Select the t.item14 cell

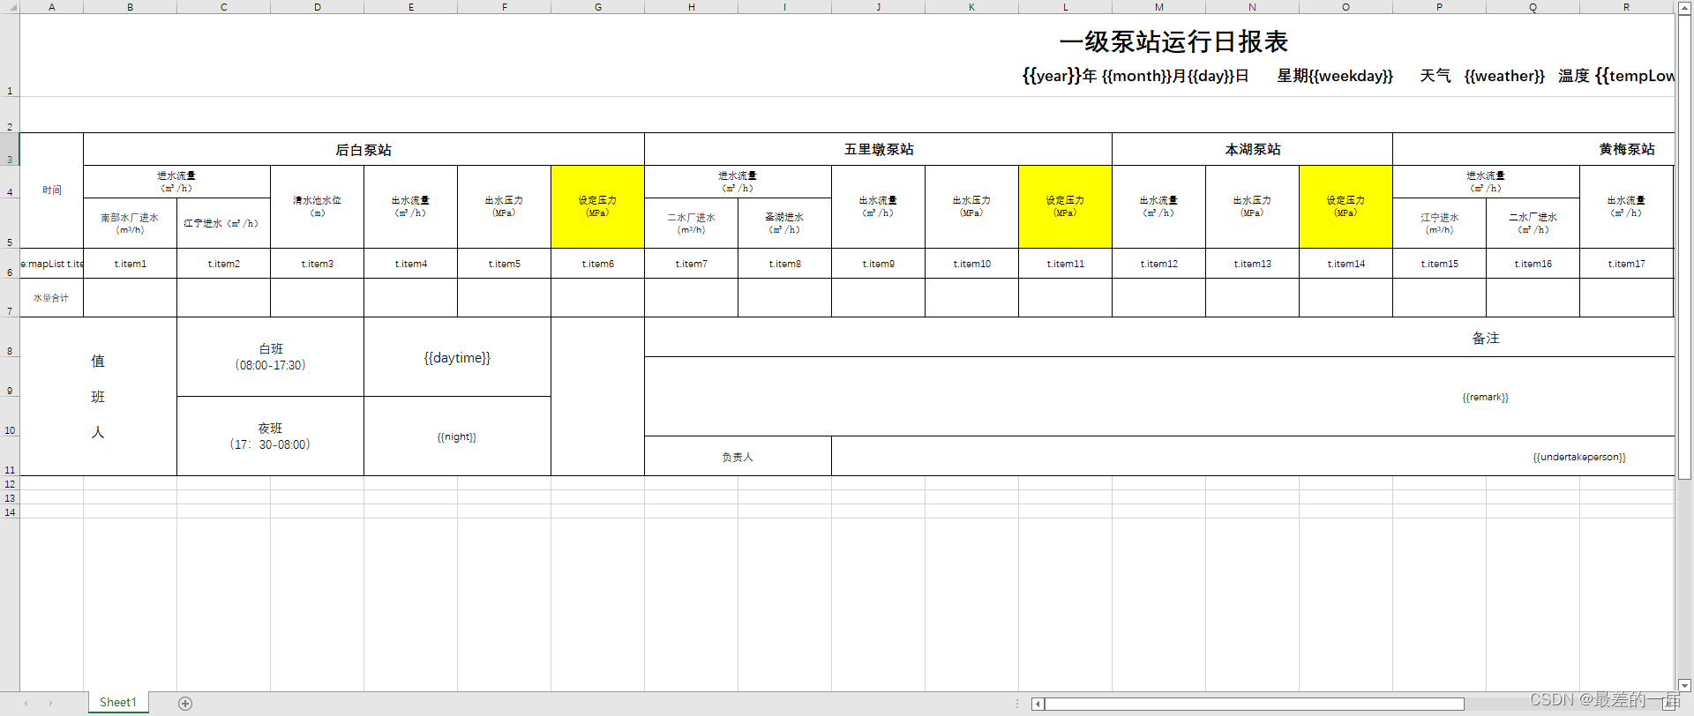[x=1346, y=264]
